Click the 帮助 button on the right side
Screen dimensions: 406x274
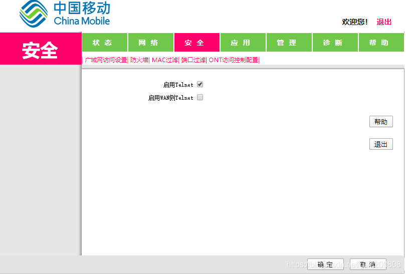click(x=381, y=122)
